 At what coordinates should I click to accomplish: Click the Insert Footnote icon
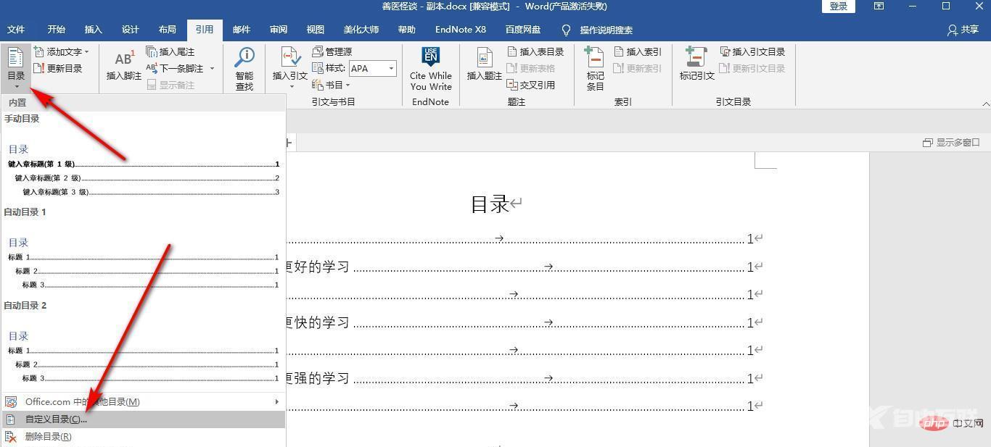124,59
